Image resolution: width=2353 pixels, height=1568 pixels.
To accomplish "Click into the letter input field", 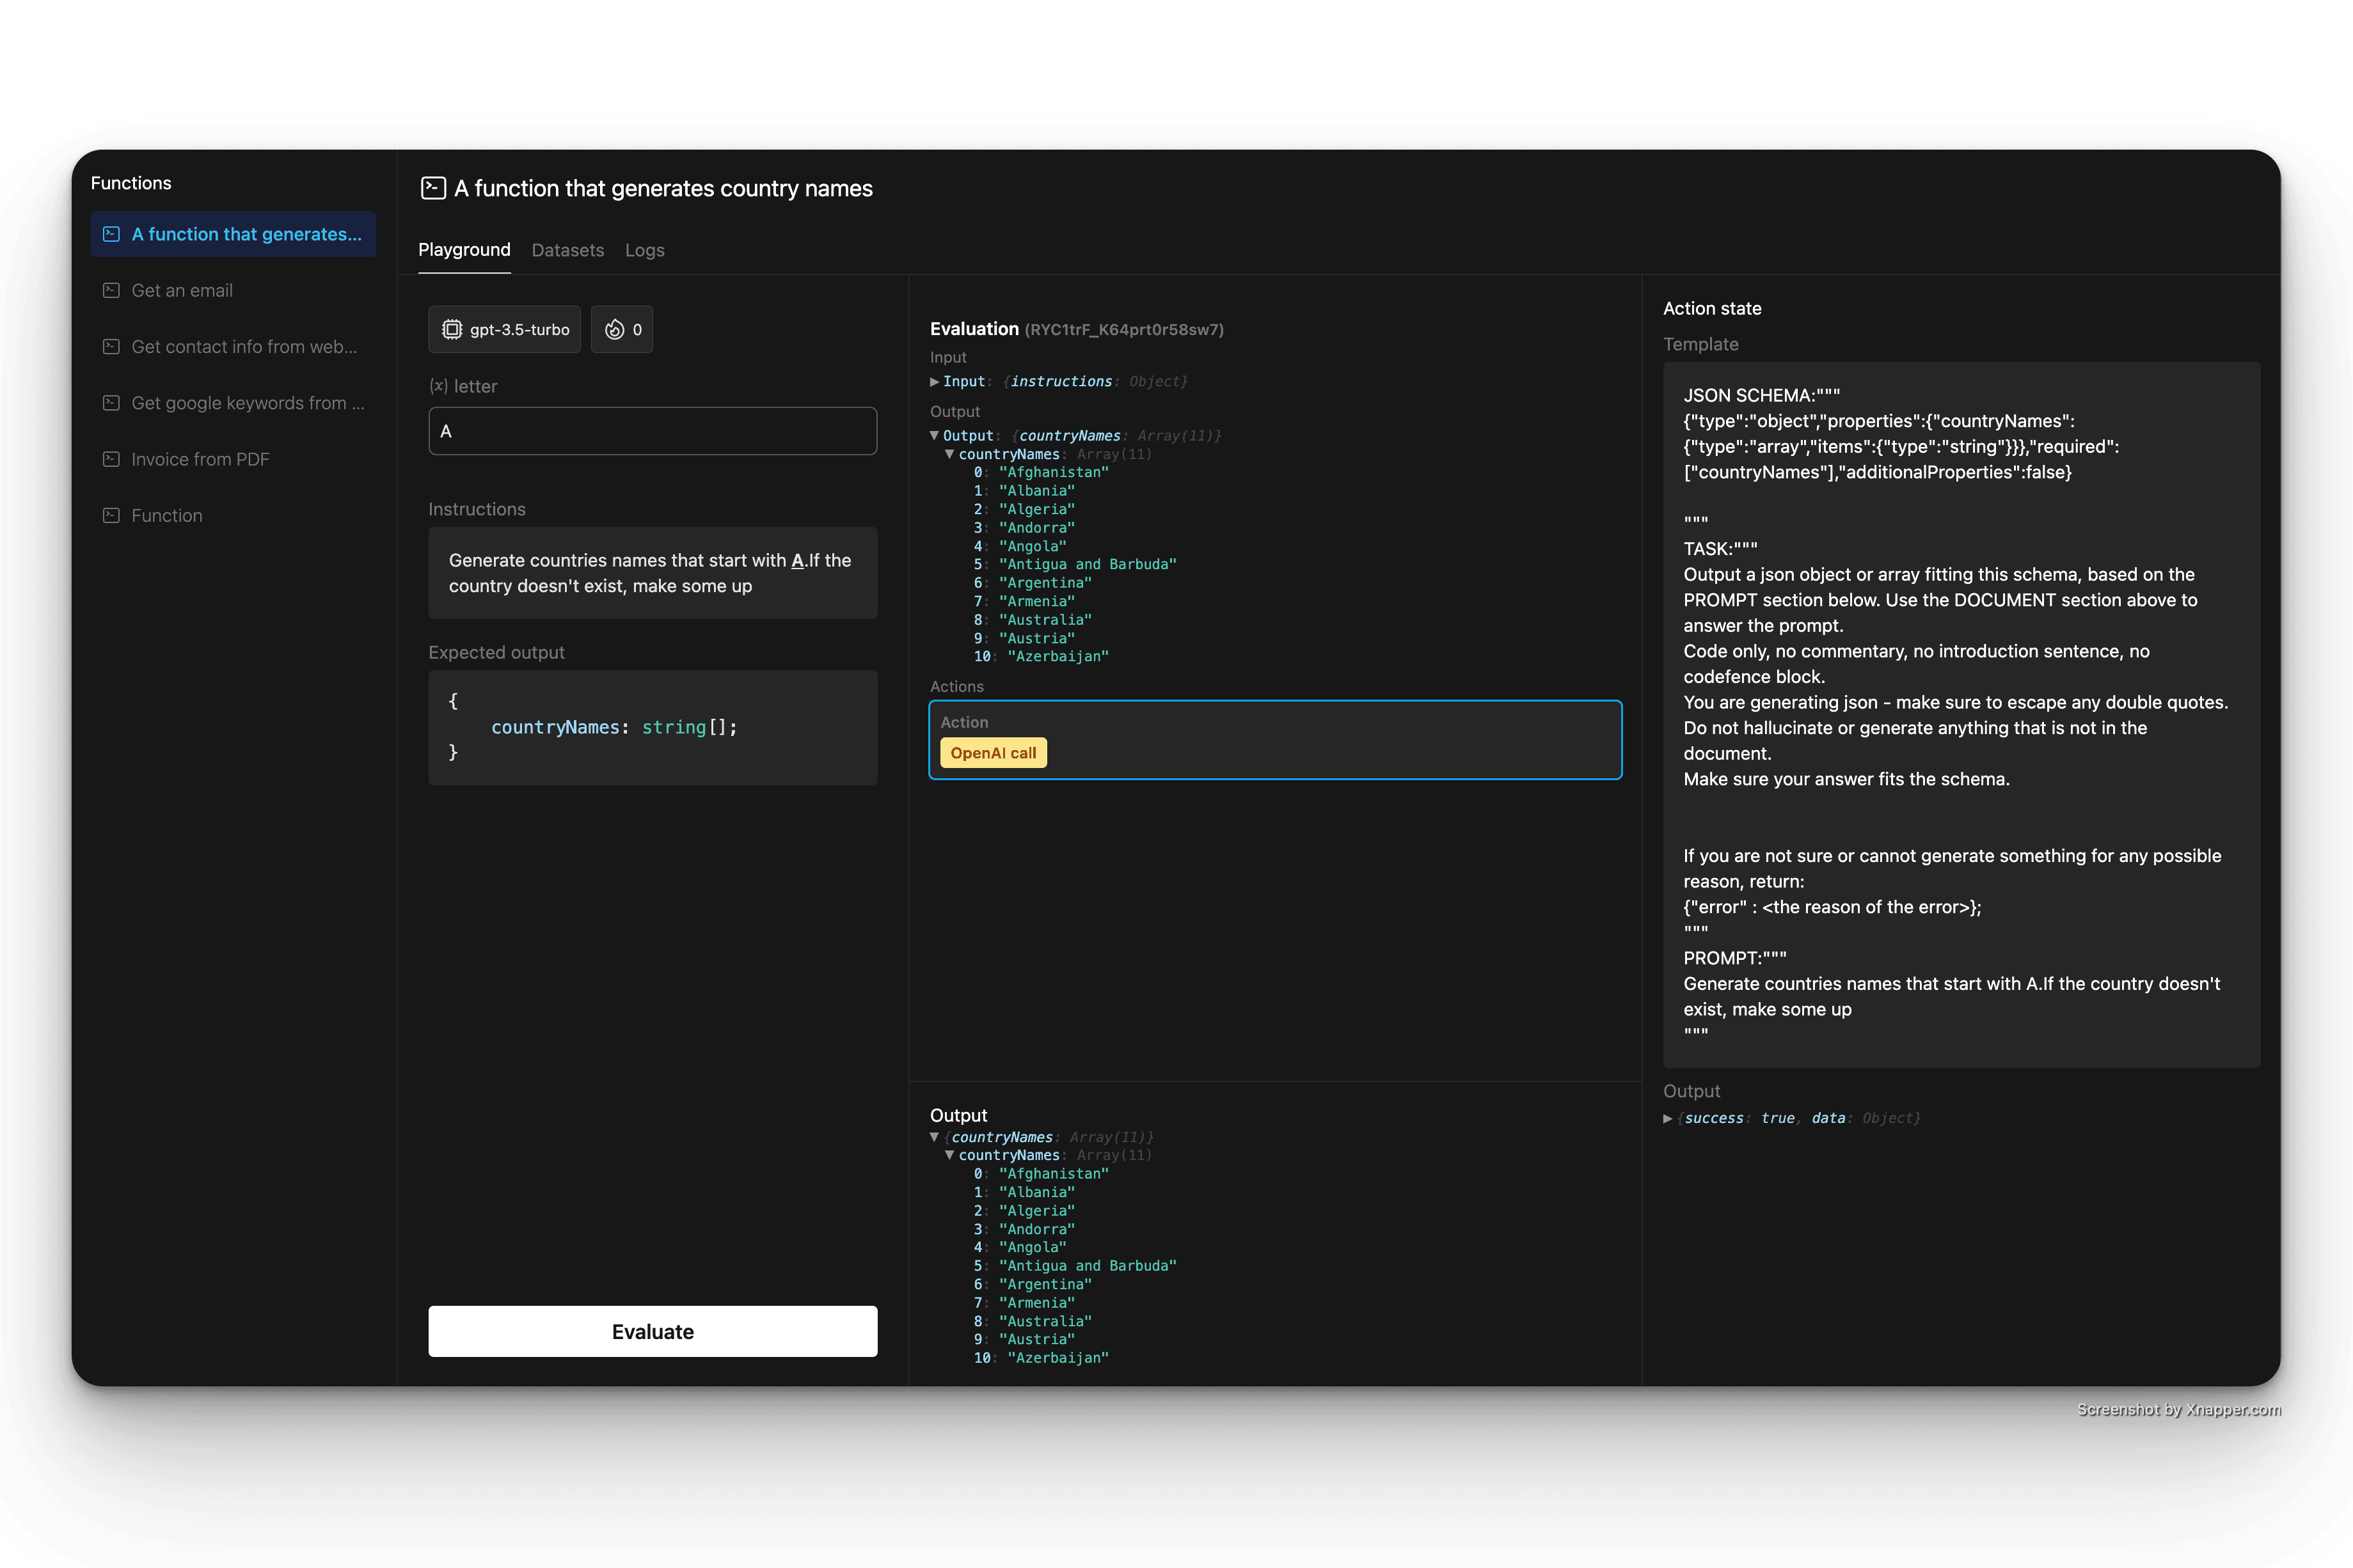I will pos(653,431).
